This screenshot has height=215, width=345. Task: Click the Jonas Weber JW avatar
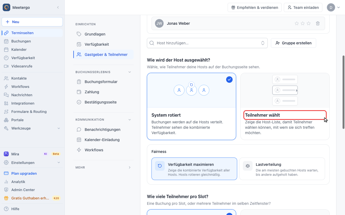(x=159, y=23)
